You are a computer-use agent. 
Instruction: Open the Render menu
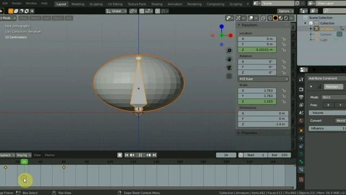click(17, 3)
